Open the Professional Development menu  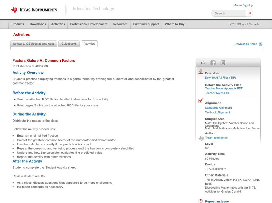(x=89, y=24)
